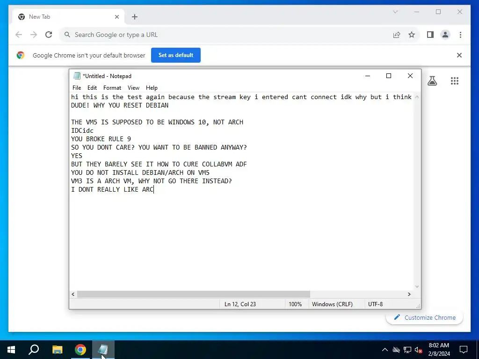Click the vertical scrollbar down arrow in Notepad
This screenshot has height=359, width=479.
tap(417, 287)
